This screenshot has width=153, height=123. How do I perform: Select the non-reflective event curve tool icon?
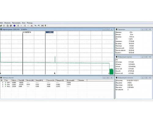[x=35, y=26]
